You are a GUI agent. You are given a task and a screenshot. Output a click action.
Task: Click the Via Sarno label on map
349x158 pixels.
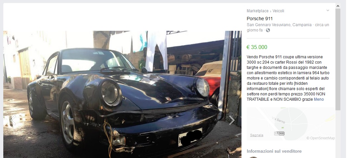click(279, 120)
